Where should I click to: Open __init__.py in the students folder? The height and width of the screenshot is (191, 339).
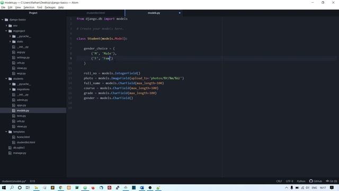pyautogui.click(x=23, y=94)
